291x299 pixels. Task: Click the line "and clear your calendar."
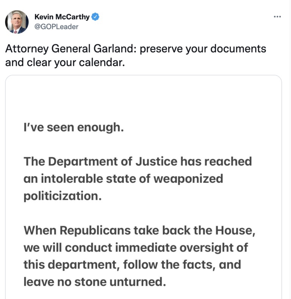point(65,62)
